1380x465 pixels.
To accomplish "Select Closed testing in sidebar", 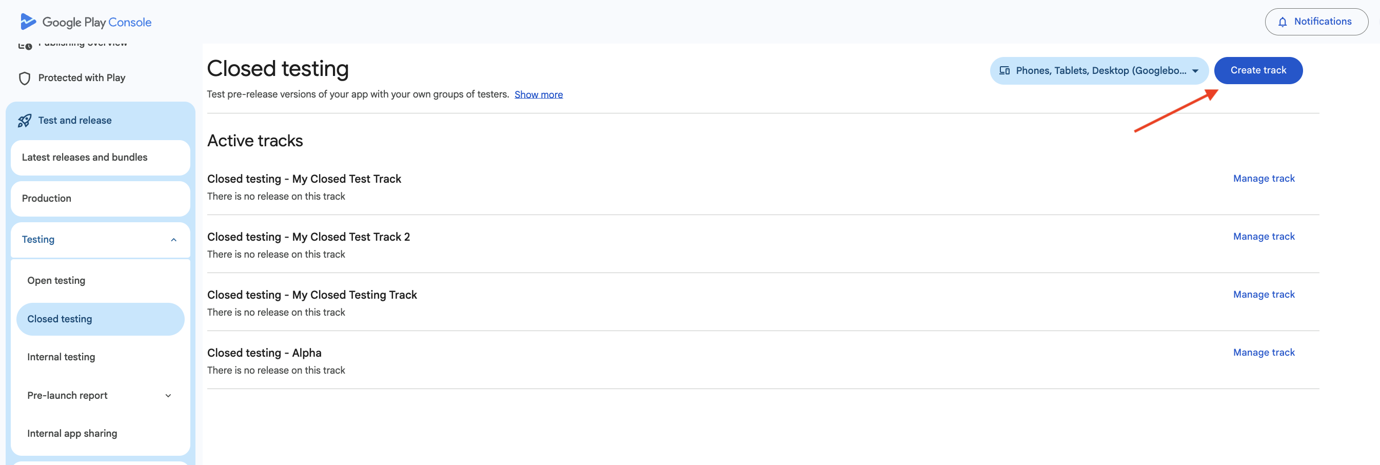I will point(101,319).
